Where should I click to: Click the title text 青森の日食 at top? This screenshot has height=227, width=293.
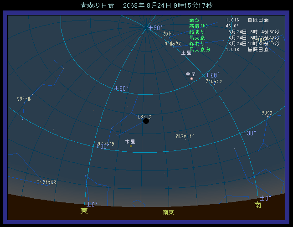click(93, 5)
